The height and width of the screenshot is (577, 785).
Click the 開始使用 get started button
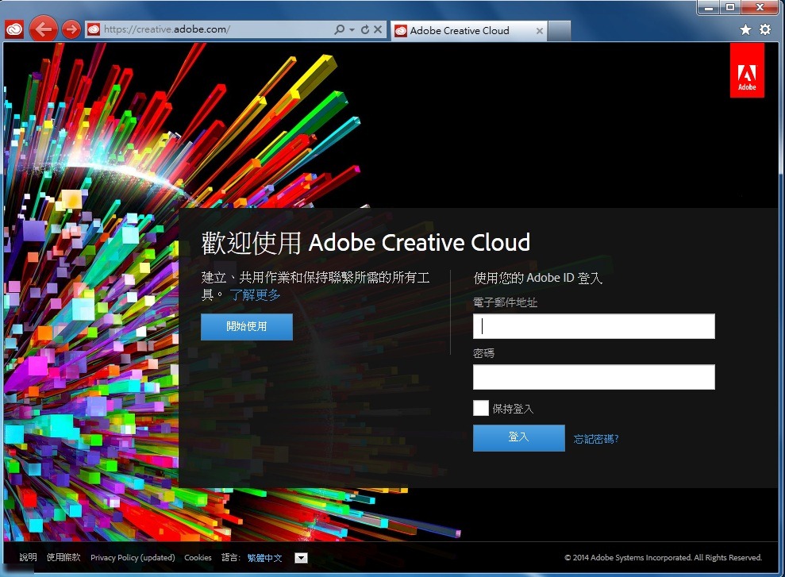click(247, 327)
